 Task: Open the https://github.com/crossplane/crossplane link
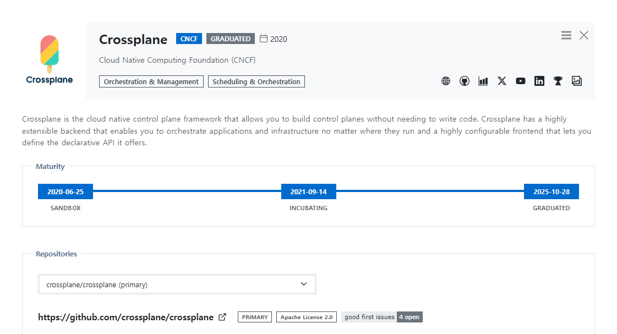coord(126,317)
